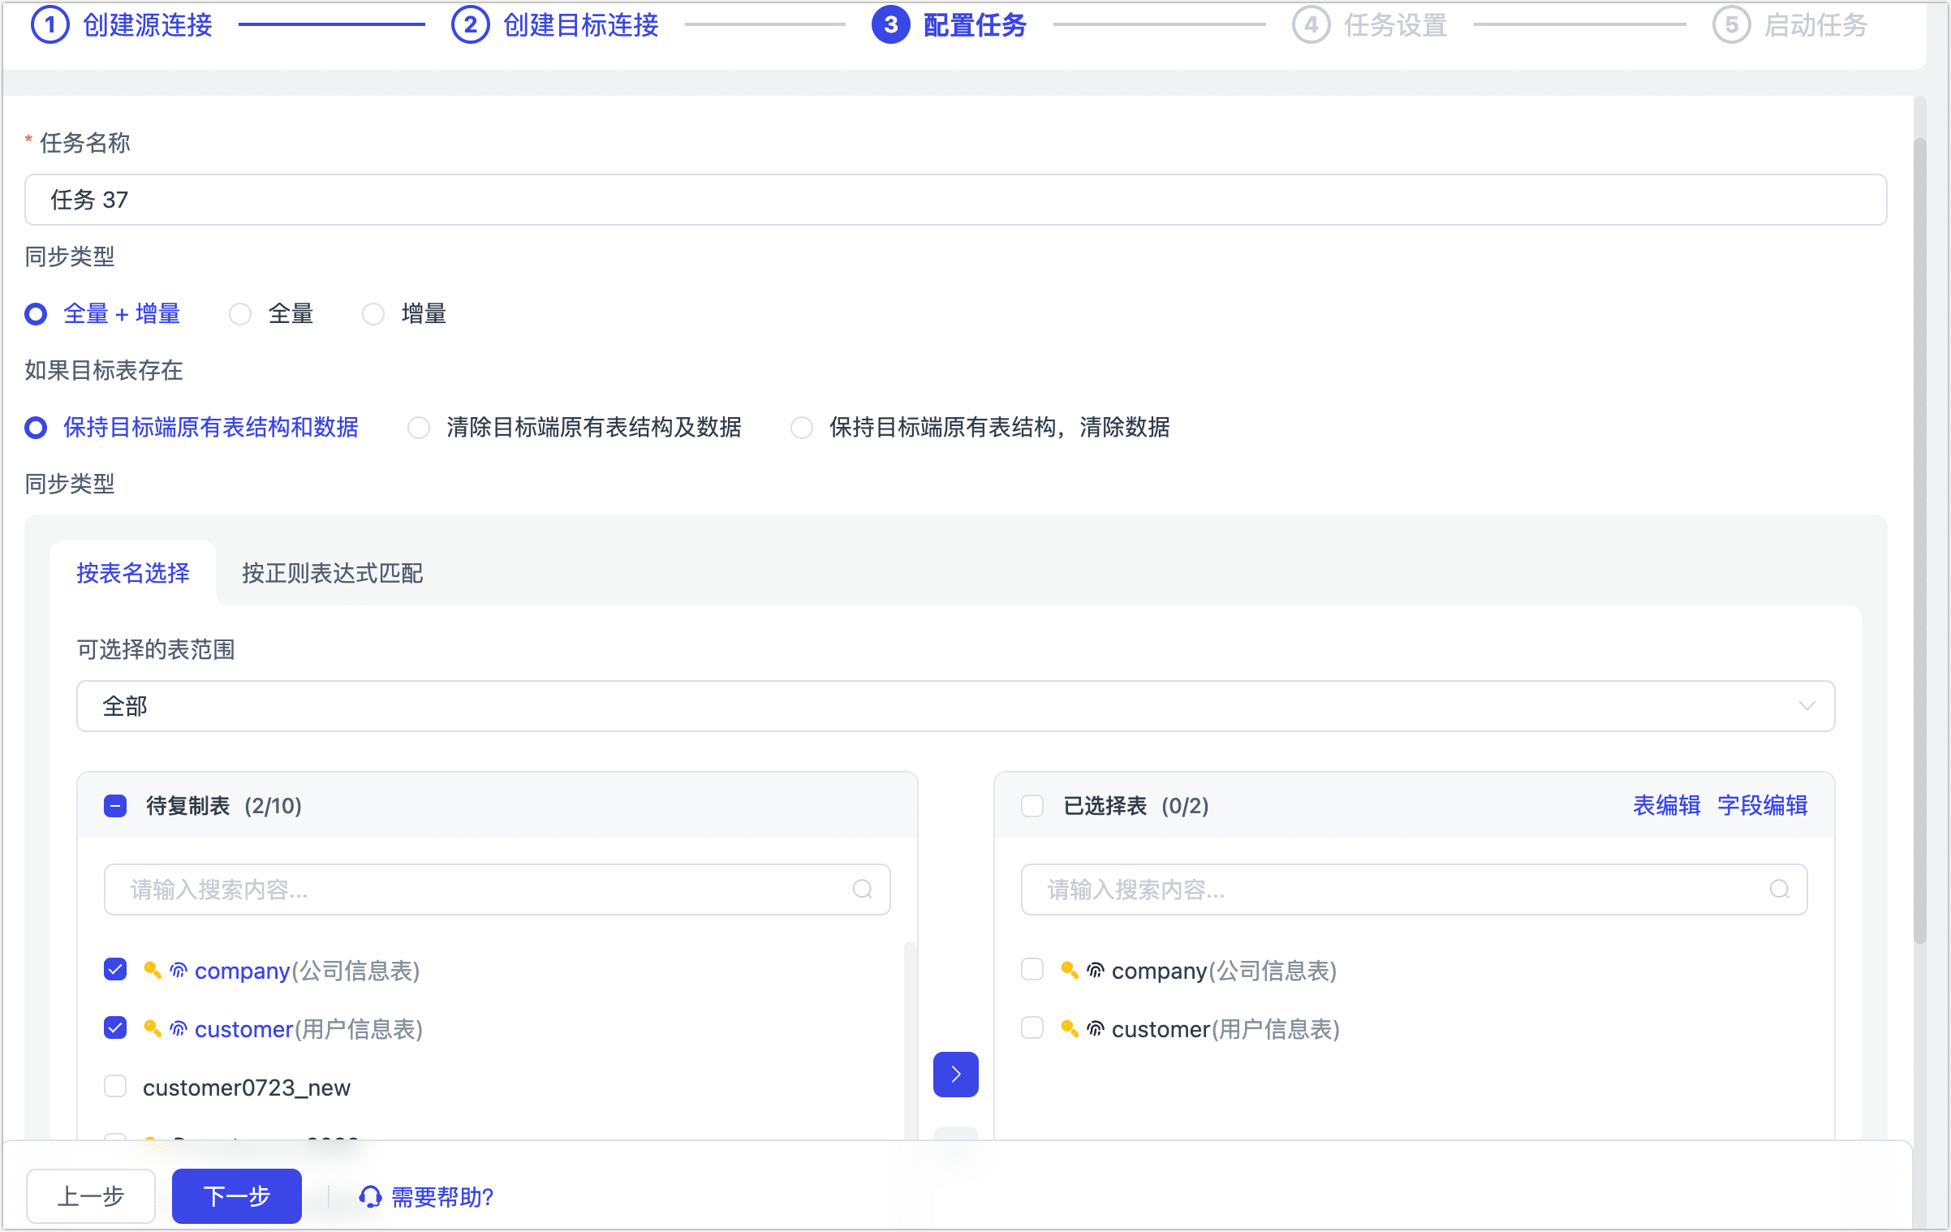Open the 全部 table scope dropdown
Image resolution: width=1951 pixels, height=1232 pixels.
1806,705
